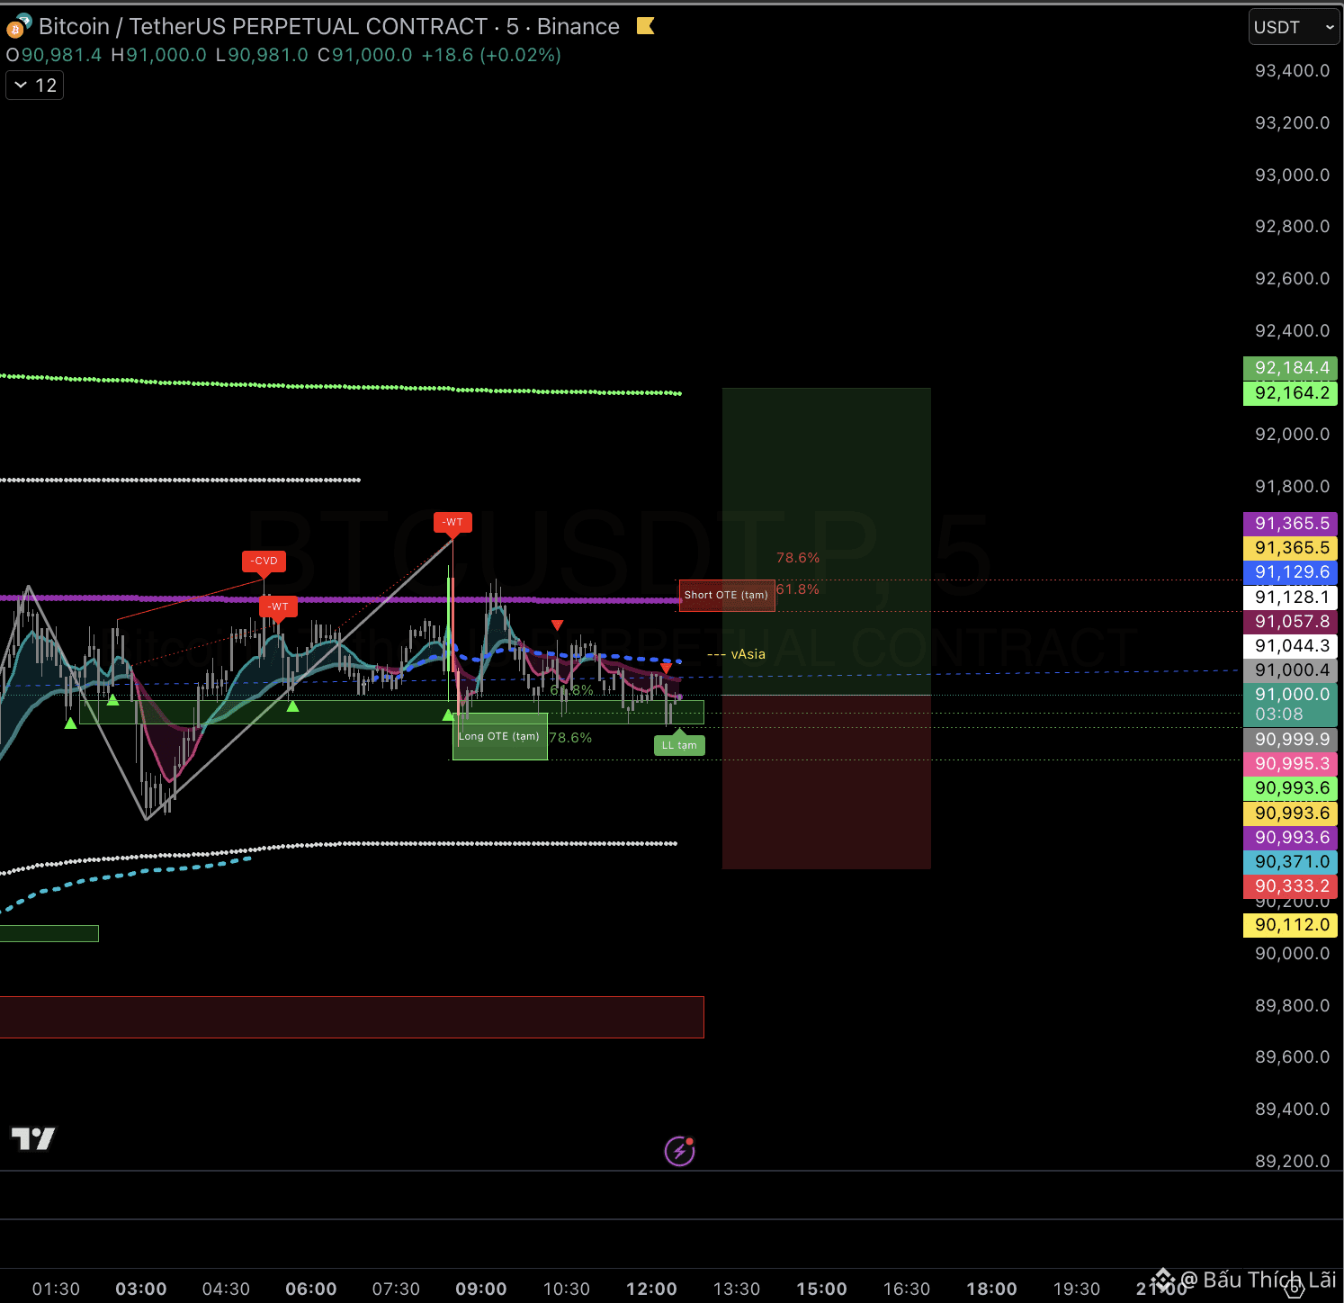The height and width of the screenshot is (1303, 1344).
Task: Click the 92,600.0 price scale value
Action: coord(1292,279)
